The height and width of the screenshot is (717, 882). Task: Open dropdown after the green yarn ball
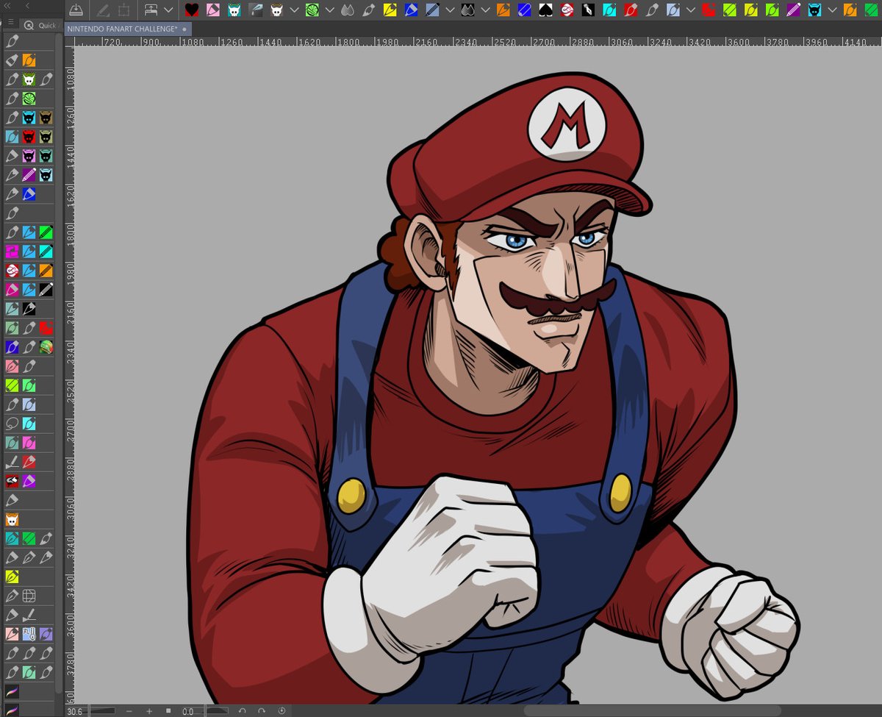[x=329, y=10]
